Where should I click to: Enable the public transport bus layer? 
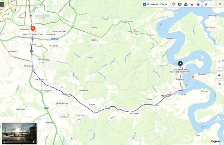click(x=192, y=4)
